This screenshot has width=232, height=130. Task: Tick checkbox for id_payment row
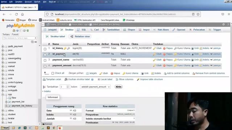45,55
